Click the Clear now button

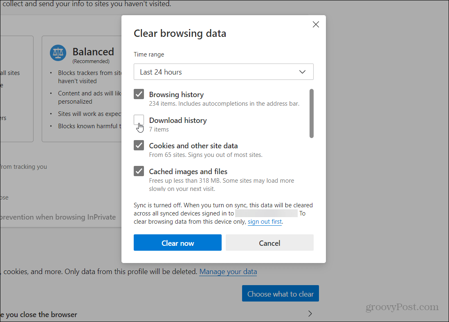click(177, 243)
